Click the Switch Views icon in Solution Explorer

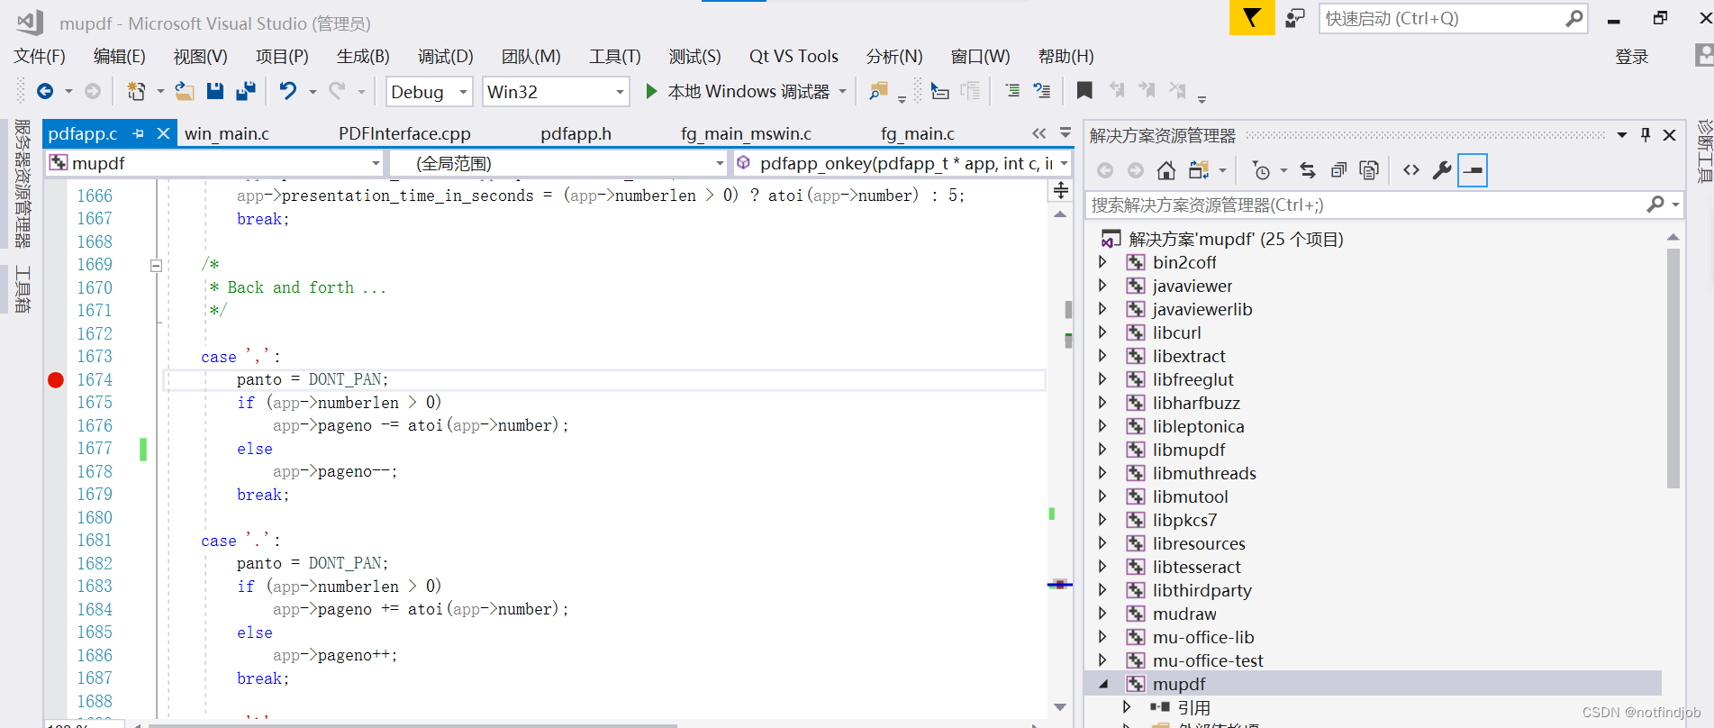click(1199, 170)
